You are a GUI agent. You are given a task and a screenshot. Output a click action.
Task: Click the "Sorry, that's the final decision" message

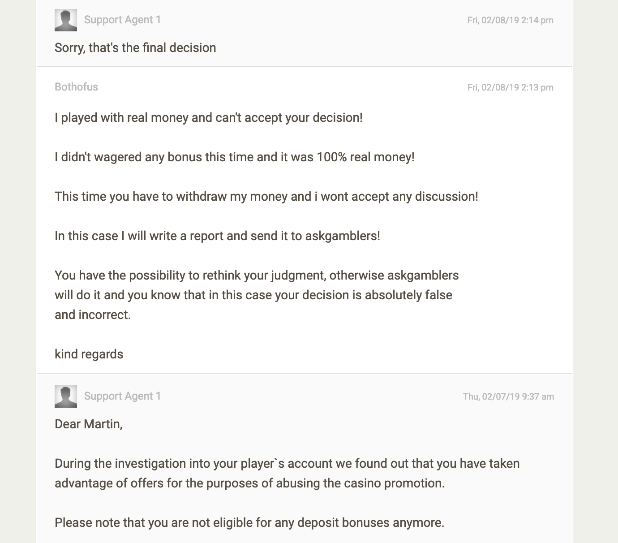pyautogui.click(x=135, y=47)
